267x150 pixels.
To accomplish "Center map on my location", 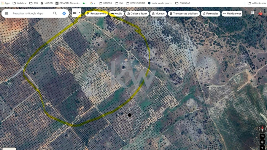I will click(262, 142).
